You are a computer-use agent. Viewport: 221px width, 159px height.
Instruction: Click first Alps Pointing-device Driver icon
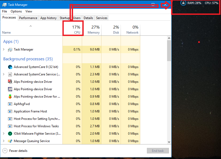click(10, 82)
